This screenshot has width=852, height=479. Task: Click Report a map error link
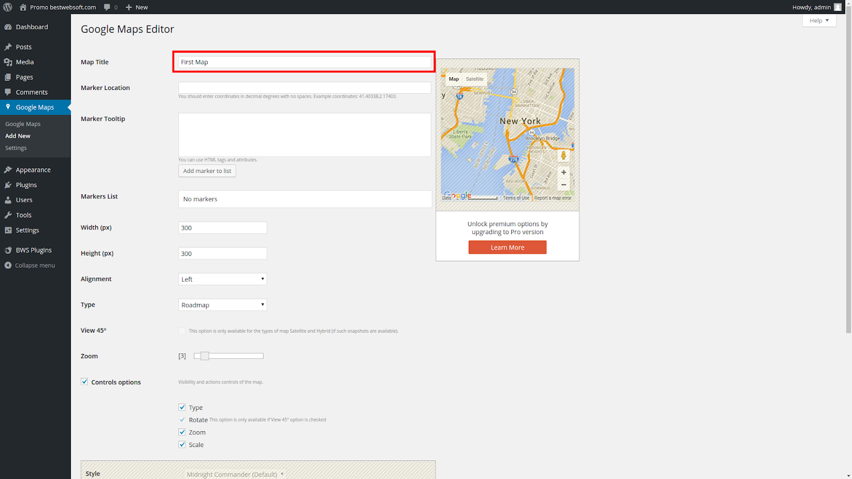pyautogui.click(x=553, y=198)
